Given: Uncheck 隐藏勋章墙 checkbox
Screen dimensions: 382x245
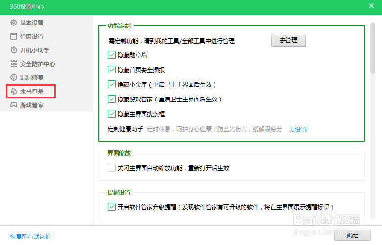Looking at the screenshot, I should point(112,55).
